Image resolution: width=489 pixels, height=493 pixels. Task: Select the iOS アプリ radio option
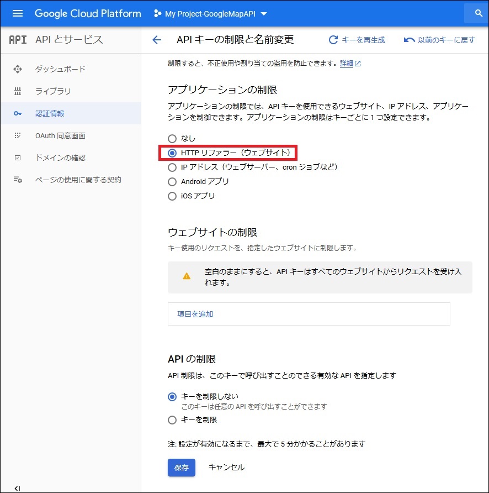172,196
